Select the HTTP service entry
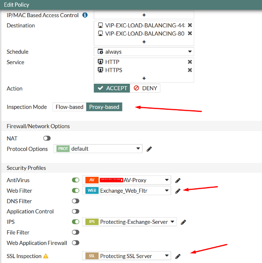The width and height of the screenshot is (262, 263). 108,62
